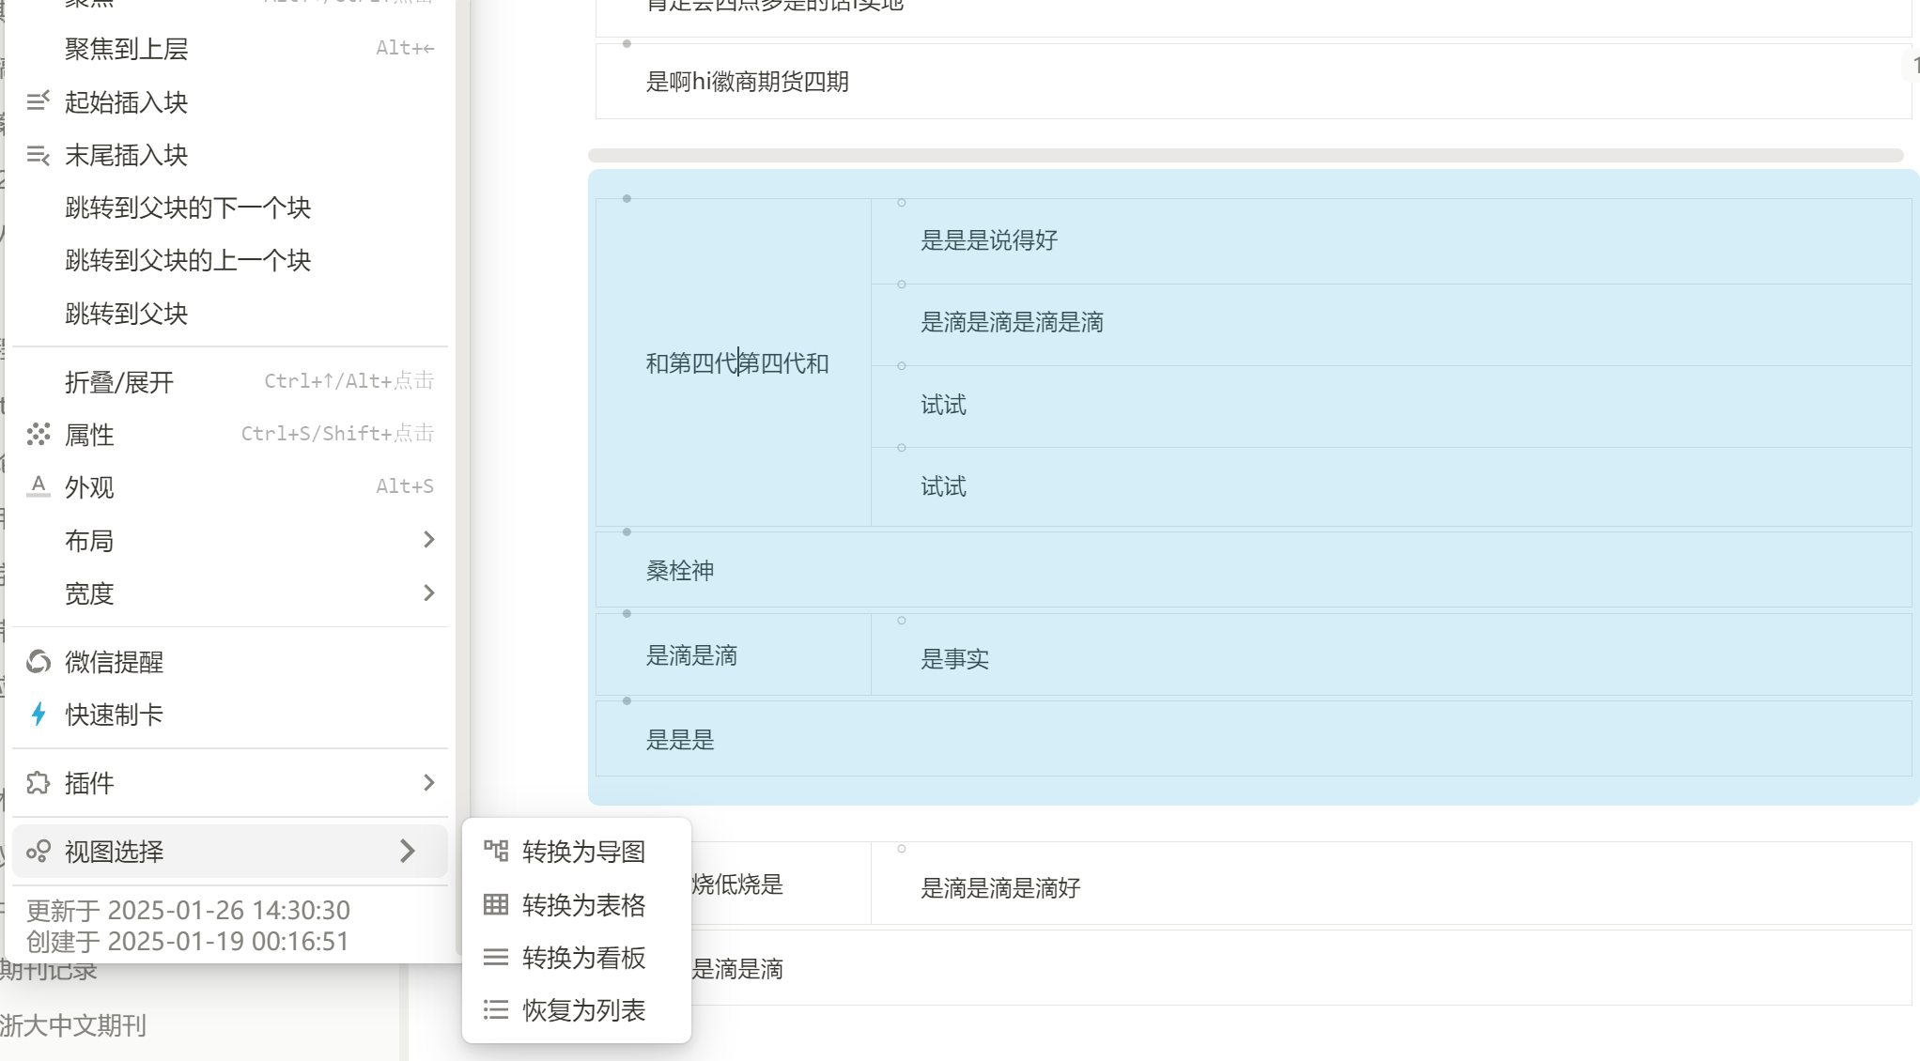Viewport: 1920px width, 1061px height.
Task: Select 折叠/展开 menu entry
Action: tap(119, 382)
